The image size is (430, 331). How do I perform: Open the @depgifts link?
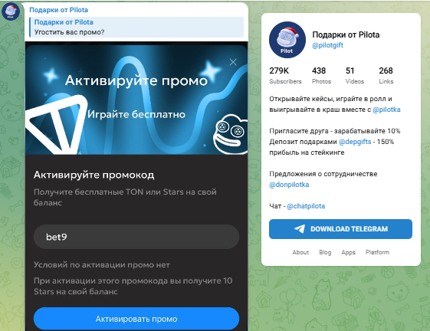(x=355, y=142)
